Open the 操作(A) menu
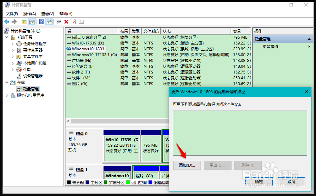Image resolution: width=316 pixels, height=196 pixels. 29,14
